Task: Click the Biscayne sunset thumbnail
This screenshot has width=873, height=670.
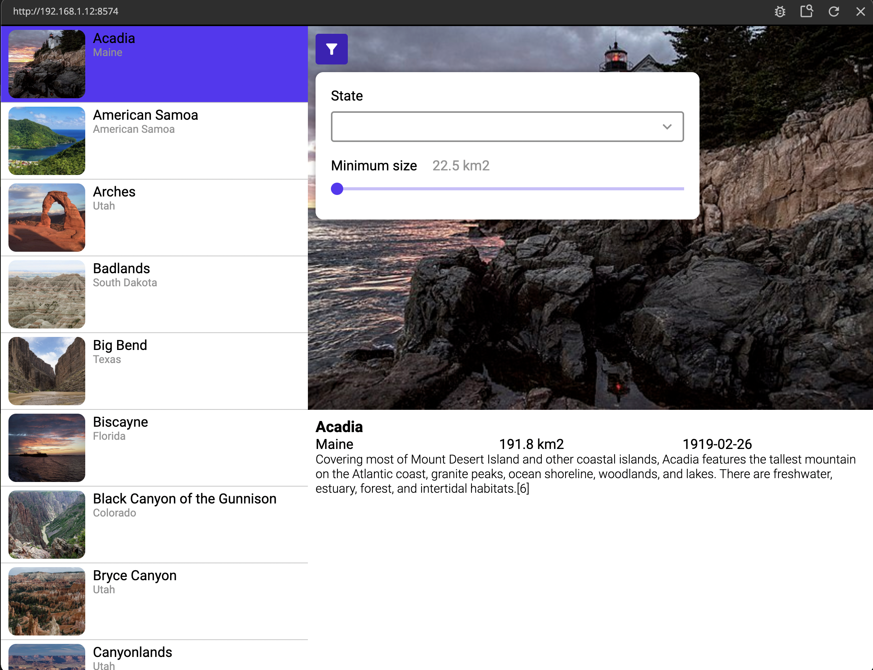Action: pyautogui.click(x=47, y=448)
